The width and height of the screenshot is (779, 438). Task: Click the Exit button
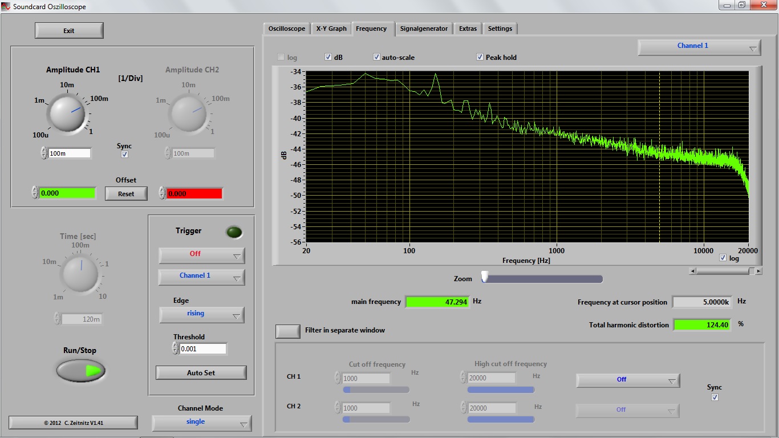(69, 31)
